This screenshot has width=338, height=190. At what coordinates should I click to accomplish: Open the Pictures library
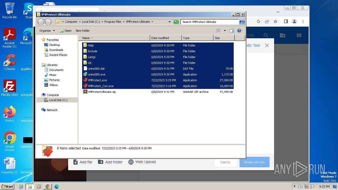click(x=54, y=80)
